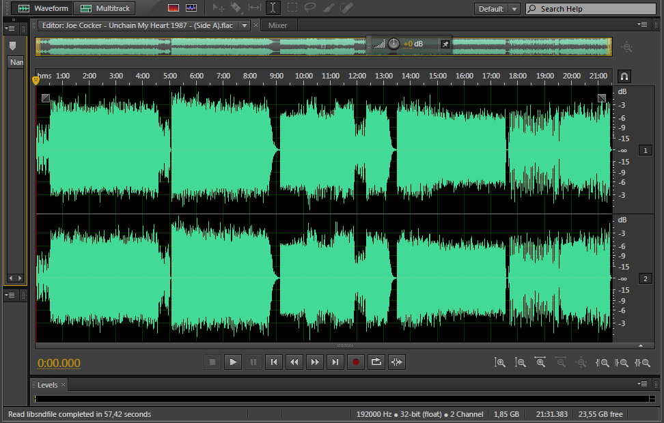Click the fade-out handle
Viewport: 664px width, 423px height.
click(x=602, y=98)
